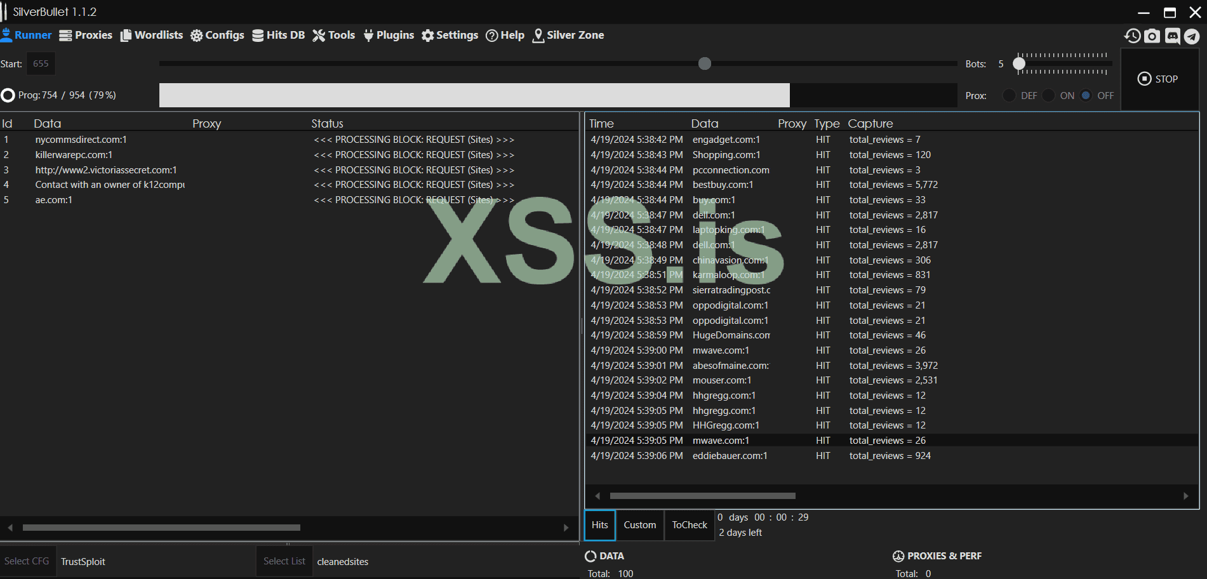1207x579 pixels.
Task: Click the bot list horizontal scrollbar
Action: coord(161,528)
